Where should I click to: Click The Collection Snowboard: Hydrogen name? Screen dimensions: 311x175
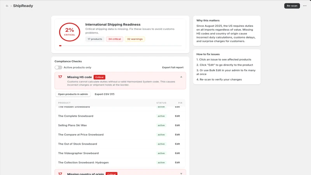click(83, 163)
